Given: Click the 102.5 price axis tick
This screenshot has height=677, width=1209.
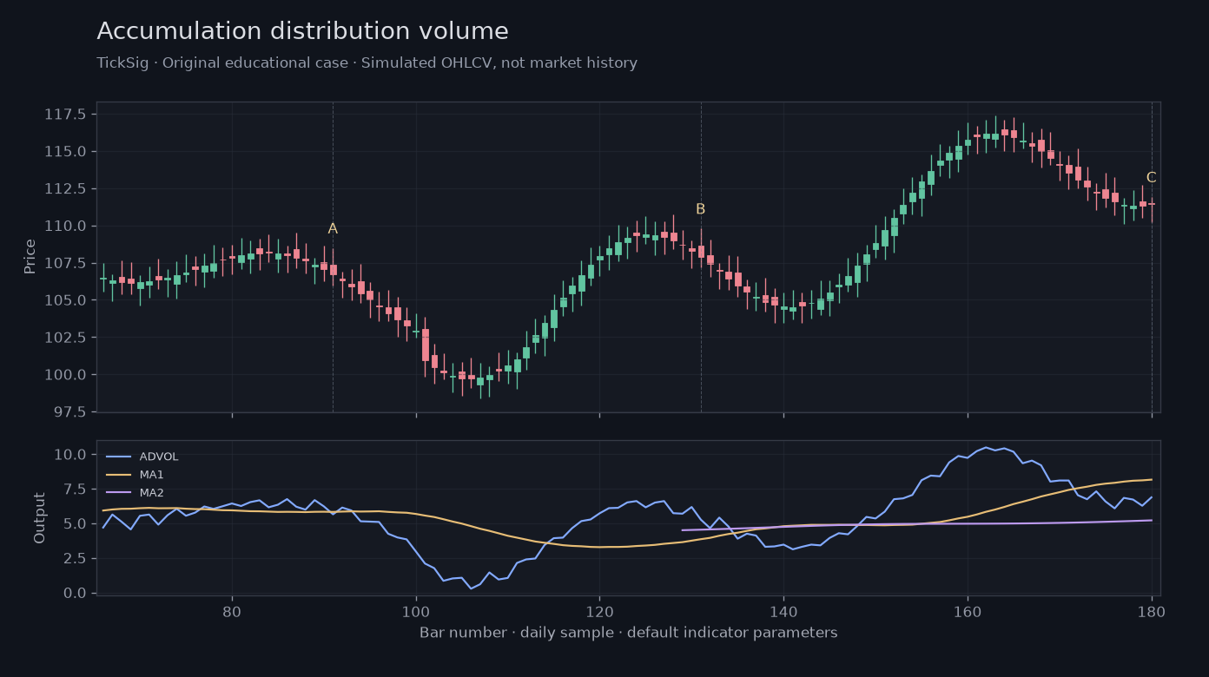Looking at the screenshot, I should click(x=66, y=338).
